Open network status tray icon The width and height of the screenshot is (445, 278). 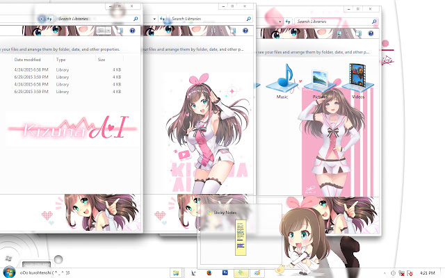[401, 273]
